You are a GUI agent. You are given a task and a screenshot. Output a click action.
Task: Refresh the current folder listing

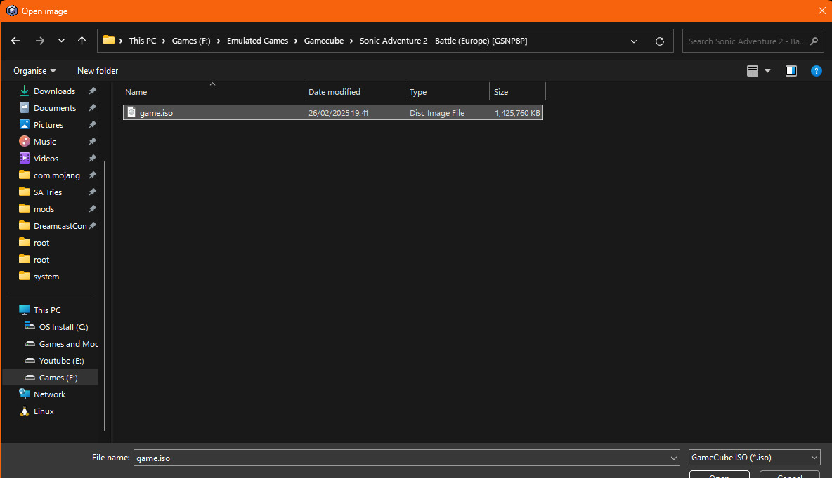pyautogui.click(x=659, y=41)
